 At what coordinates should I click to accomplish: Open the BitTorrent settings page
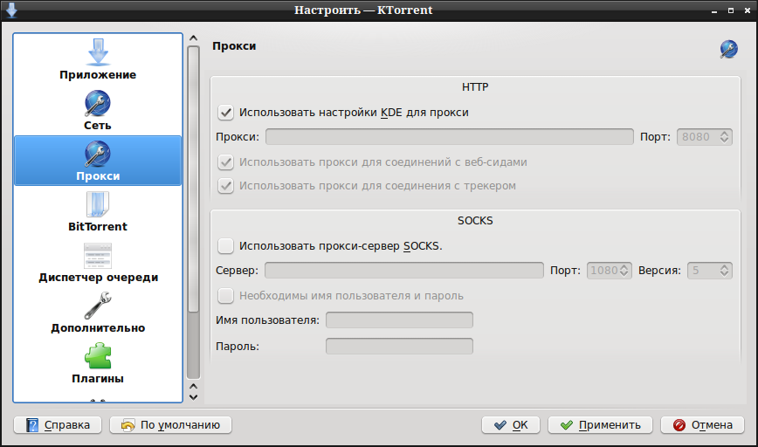coord(98,211)
